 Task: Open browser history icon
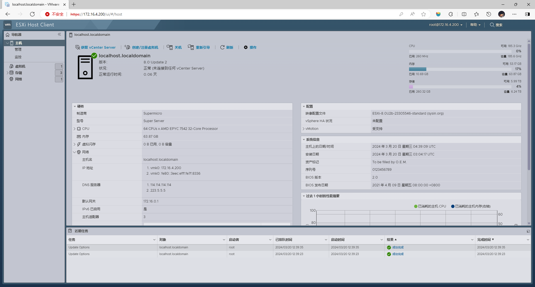pos(489,14)
